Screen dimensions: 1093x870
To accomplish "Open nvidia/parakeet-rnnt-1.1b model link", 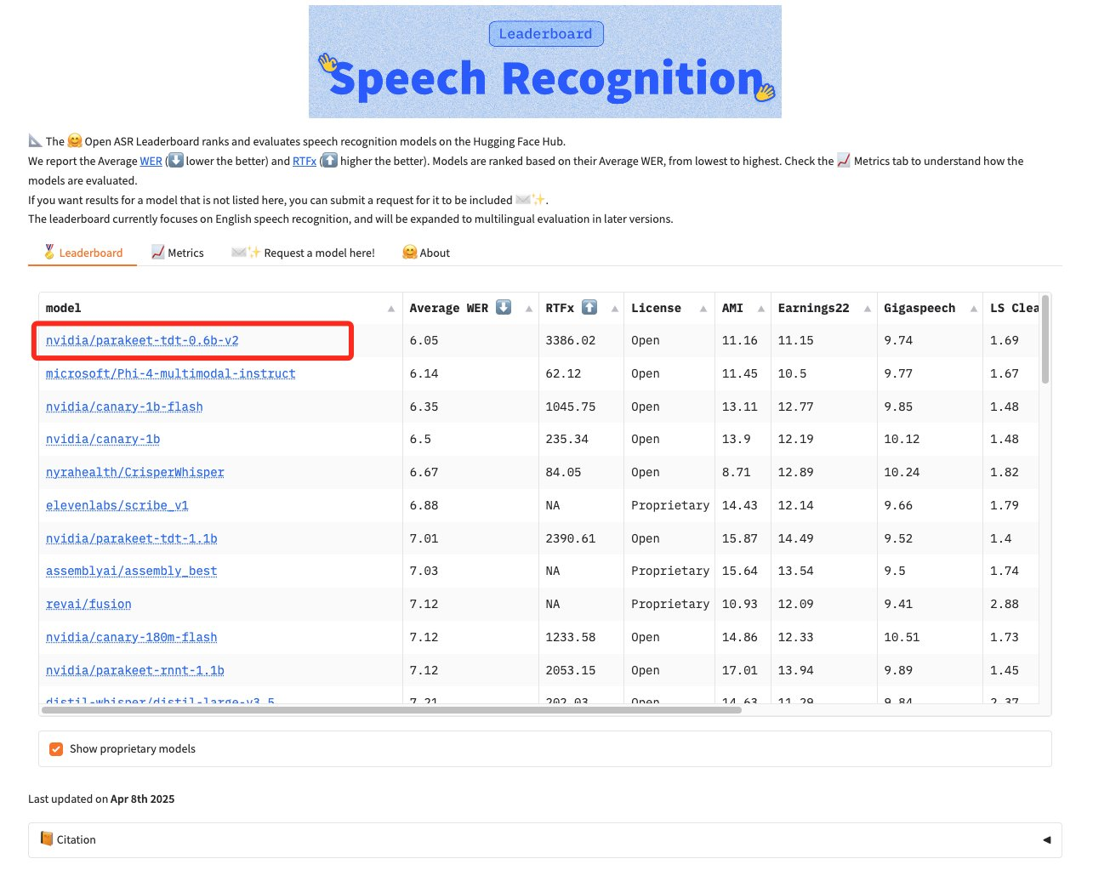I will tap(135, 670).
